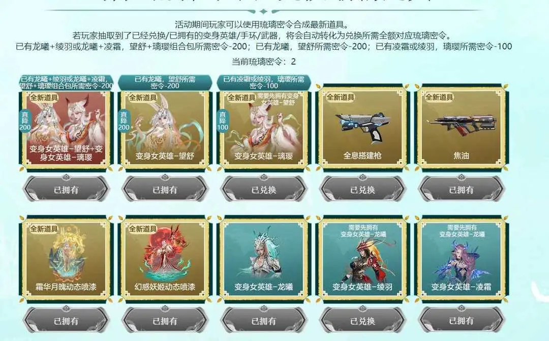
Task: Click 已拥有 button under 霜华月魄 spray
Action: (66, 321)
